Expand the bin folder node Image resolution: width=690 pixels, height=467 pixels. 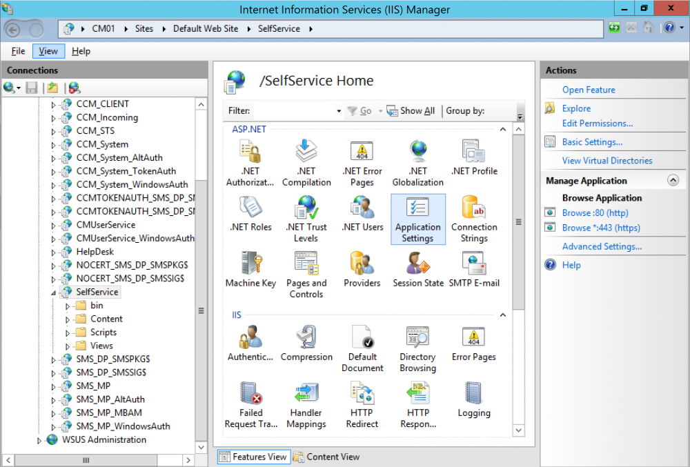[x=68, y=306]
